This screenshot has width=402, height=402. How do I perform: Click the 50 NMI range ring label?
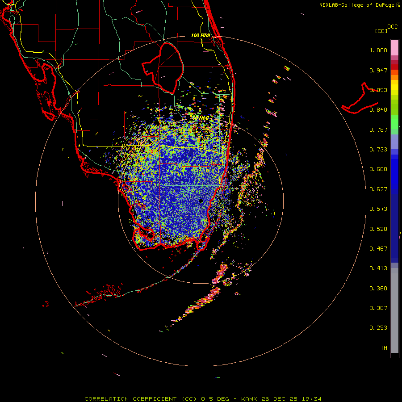coord(201,118)
